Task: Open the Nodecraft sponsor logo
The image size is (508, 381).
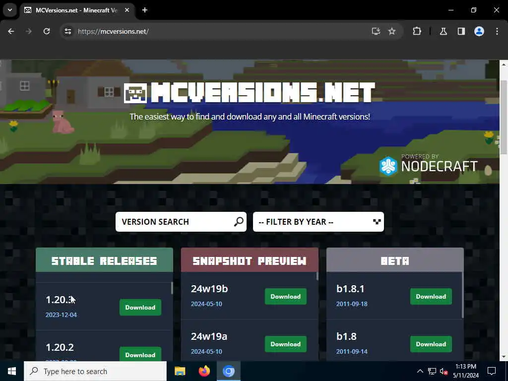Action: pyautogui.click(x=428, y=165)
